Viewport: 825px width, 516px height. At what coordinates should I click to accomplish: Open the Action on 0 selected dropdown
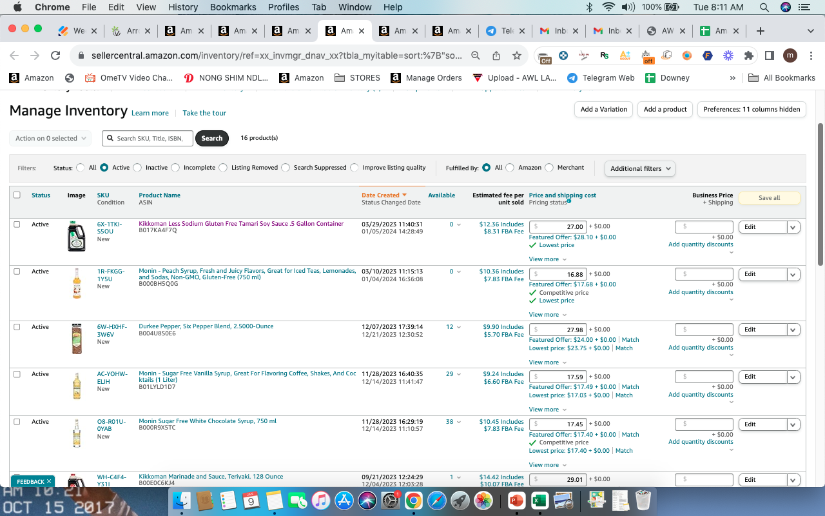point(50,138)
